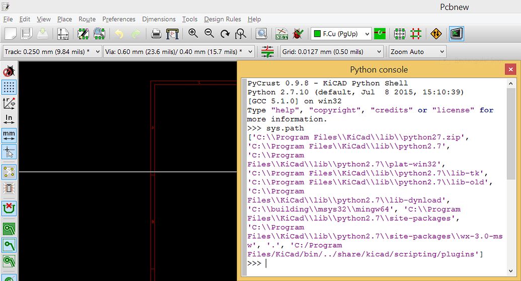Toggle footprint ratsnest display

9,188
